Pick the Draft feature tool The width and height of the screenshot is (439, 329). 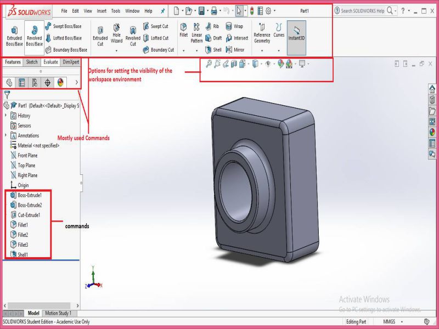pyautogui.click(x=213, y=38)
